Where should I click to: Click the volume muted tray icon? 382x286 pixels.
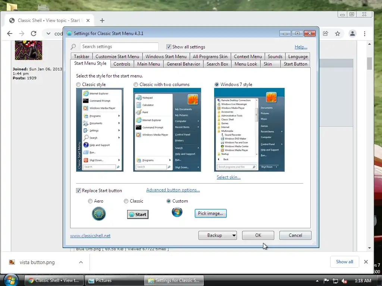point(344,281)
